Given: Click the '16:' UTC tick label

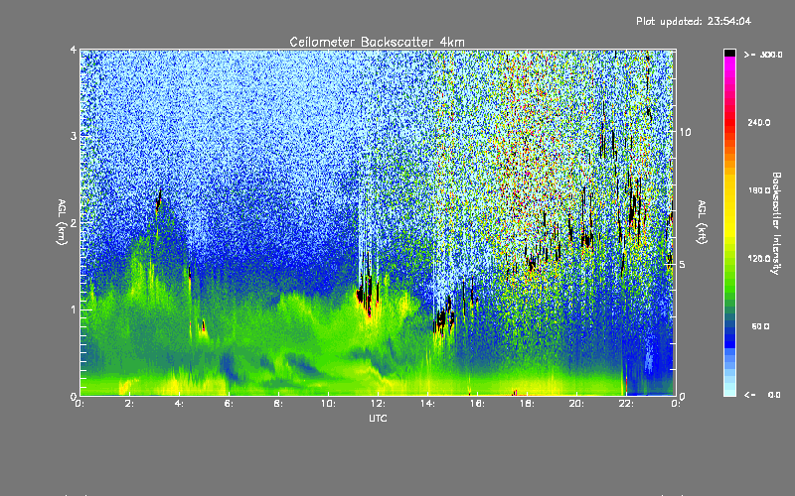Looking at the screenshot, I should [477, 404].
